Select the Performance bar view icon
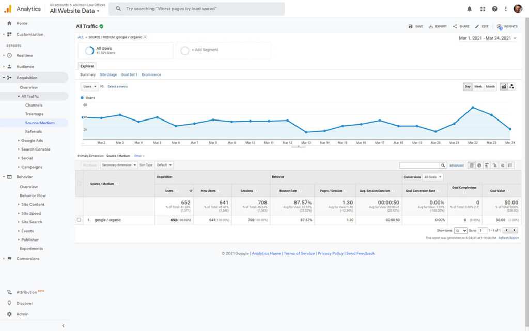Viewport: 529px width, 331px height. (x=487, y=165)
